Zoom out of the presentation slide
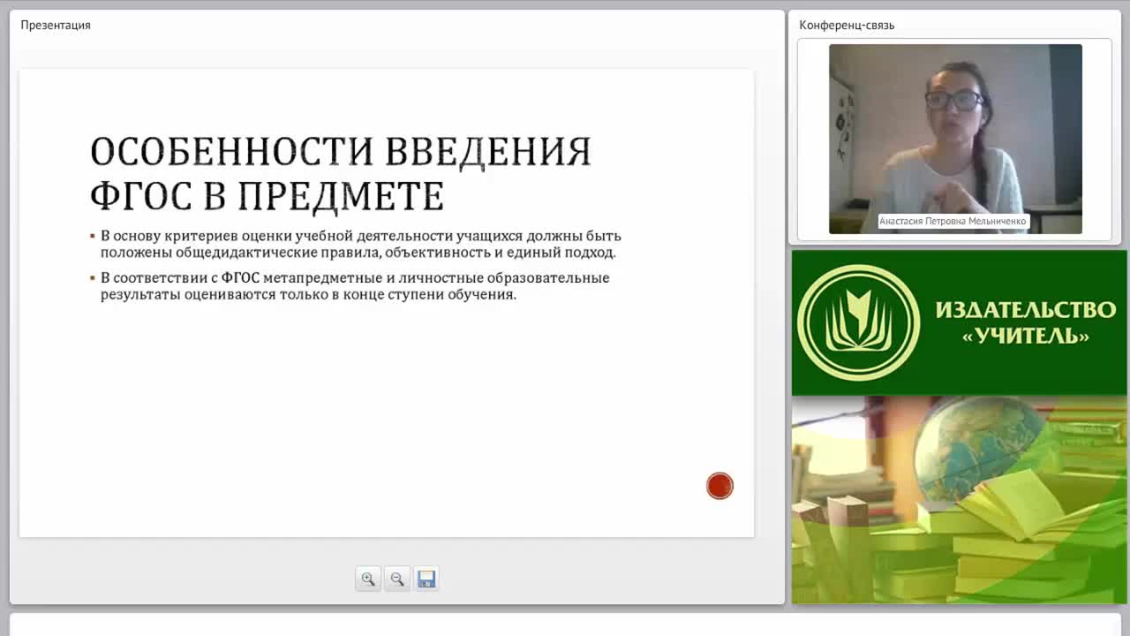 click(x=397, y=579)
